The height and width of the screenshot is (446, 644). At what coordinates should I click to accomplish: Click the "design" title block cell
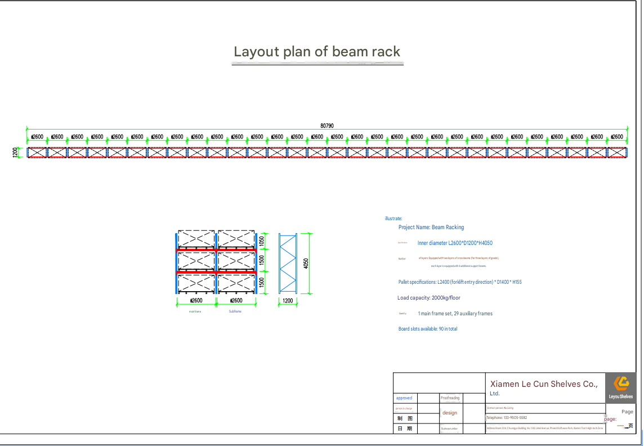(450, 413)
